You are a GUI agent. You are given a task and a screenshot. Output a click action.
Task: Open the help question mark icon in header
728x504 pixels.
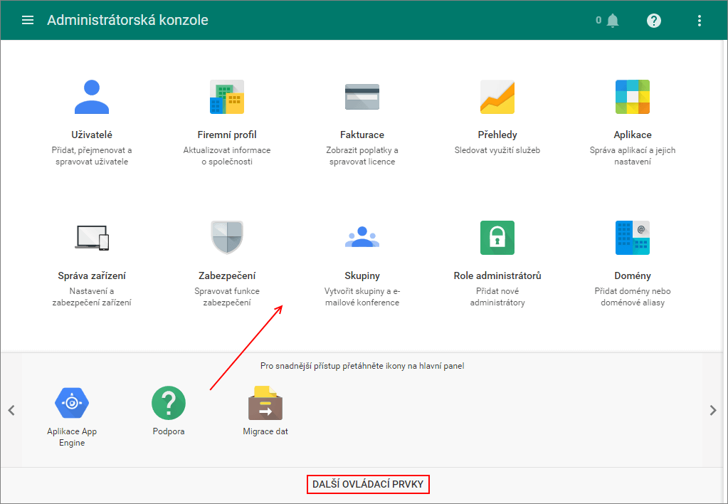[654, 21]
